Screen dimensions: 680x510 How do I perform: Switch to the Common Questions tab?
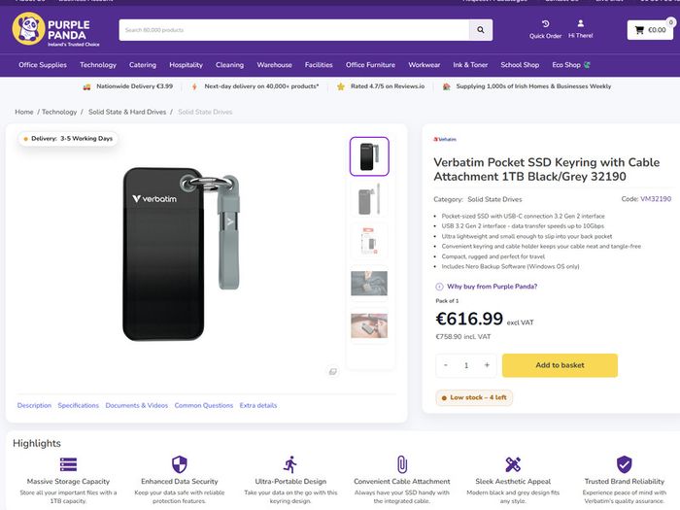tap(204, 405)
